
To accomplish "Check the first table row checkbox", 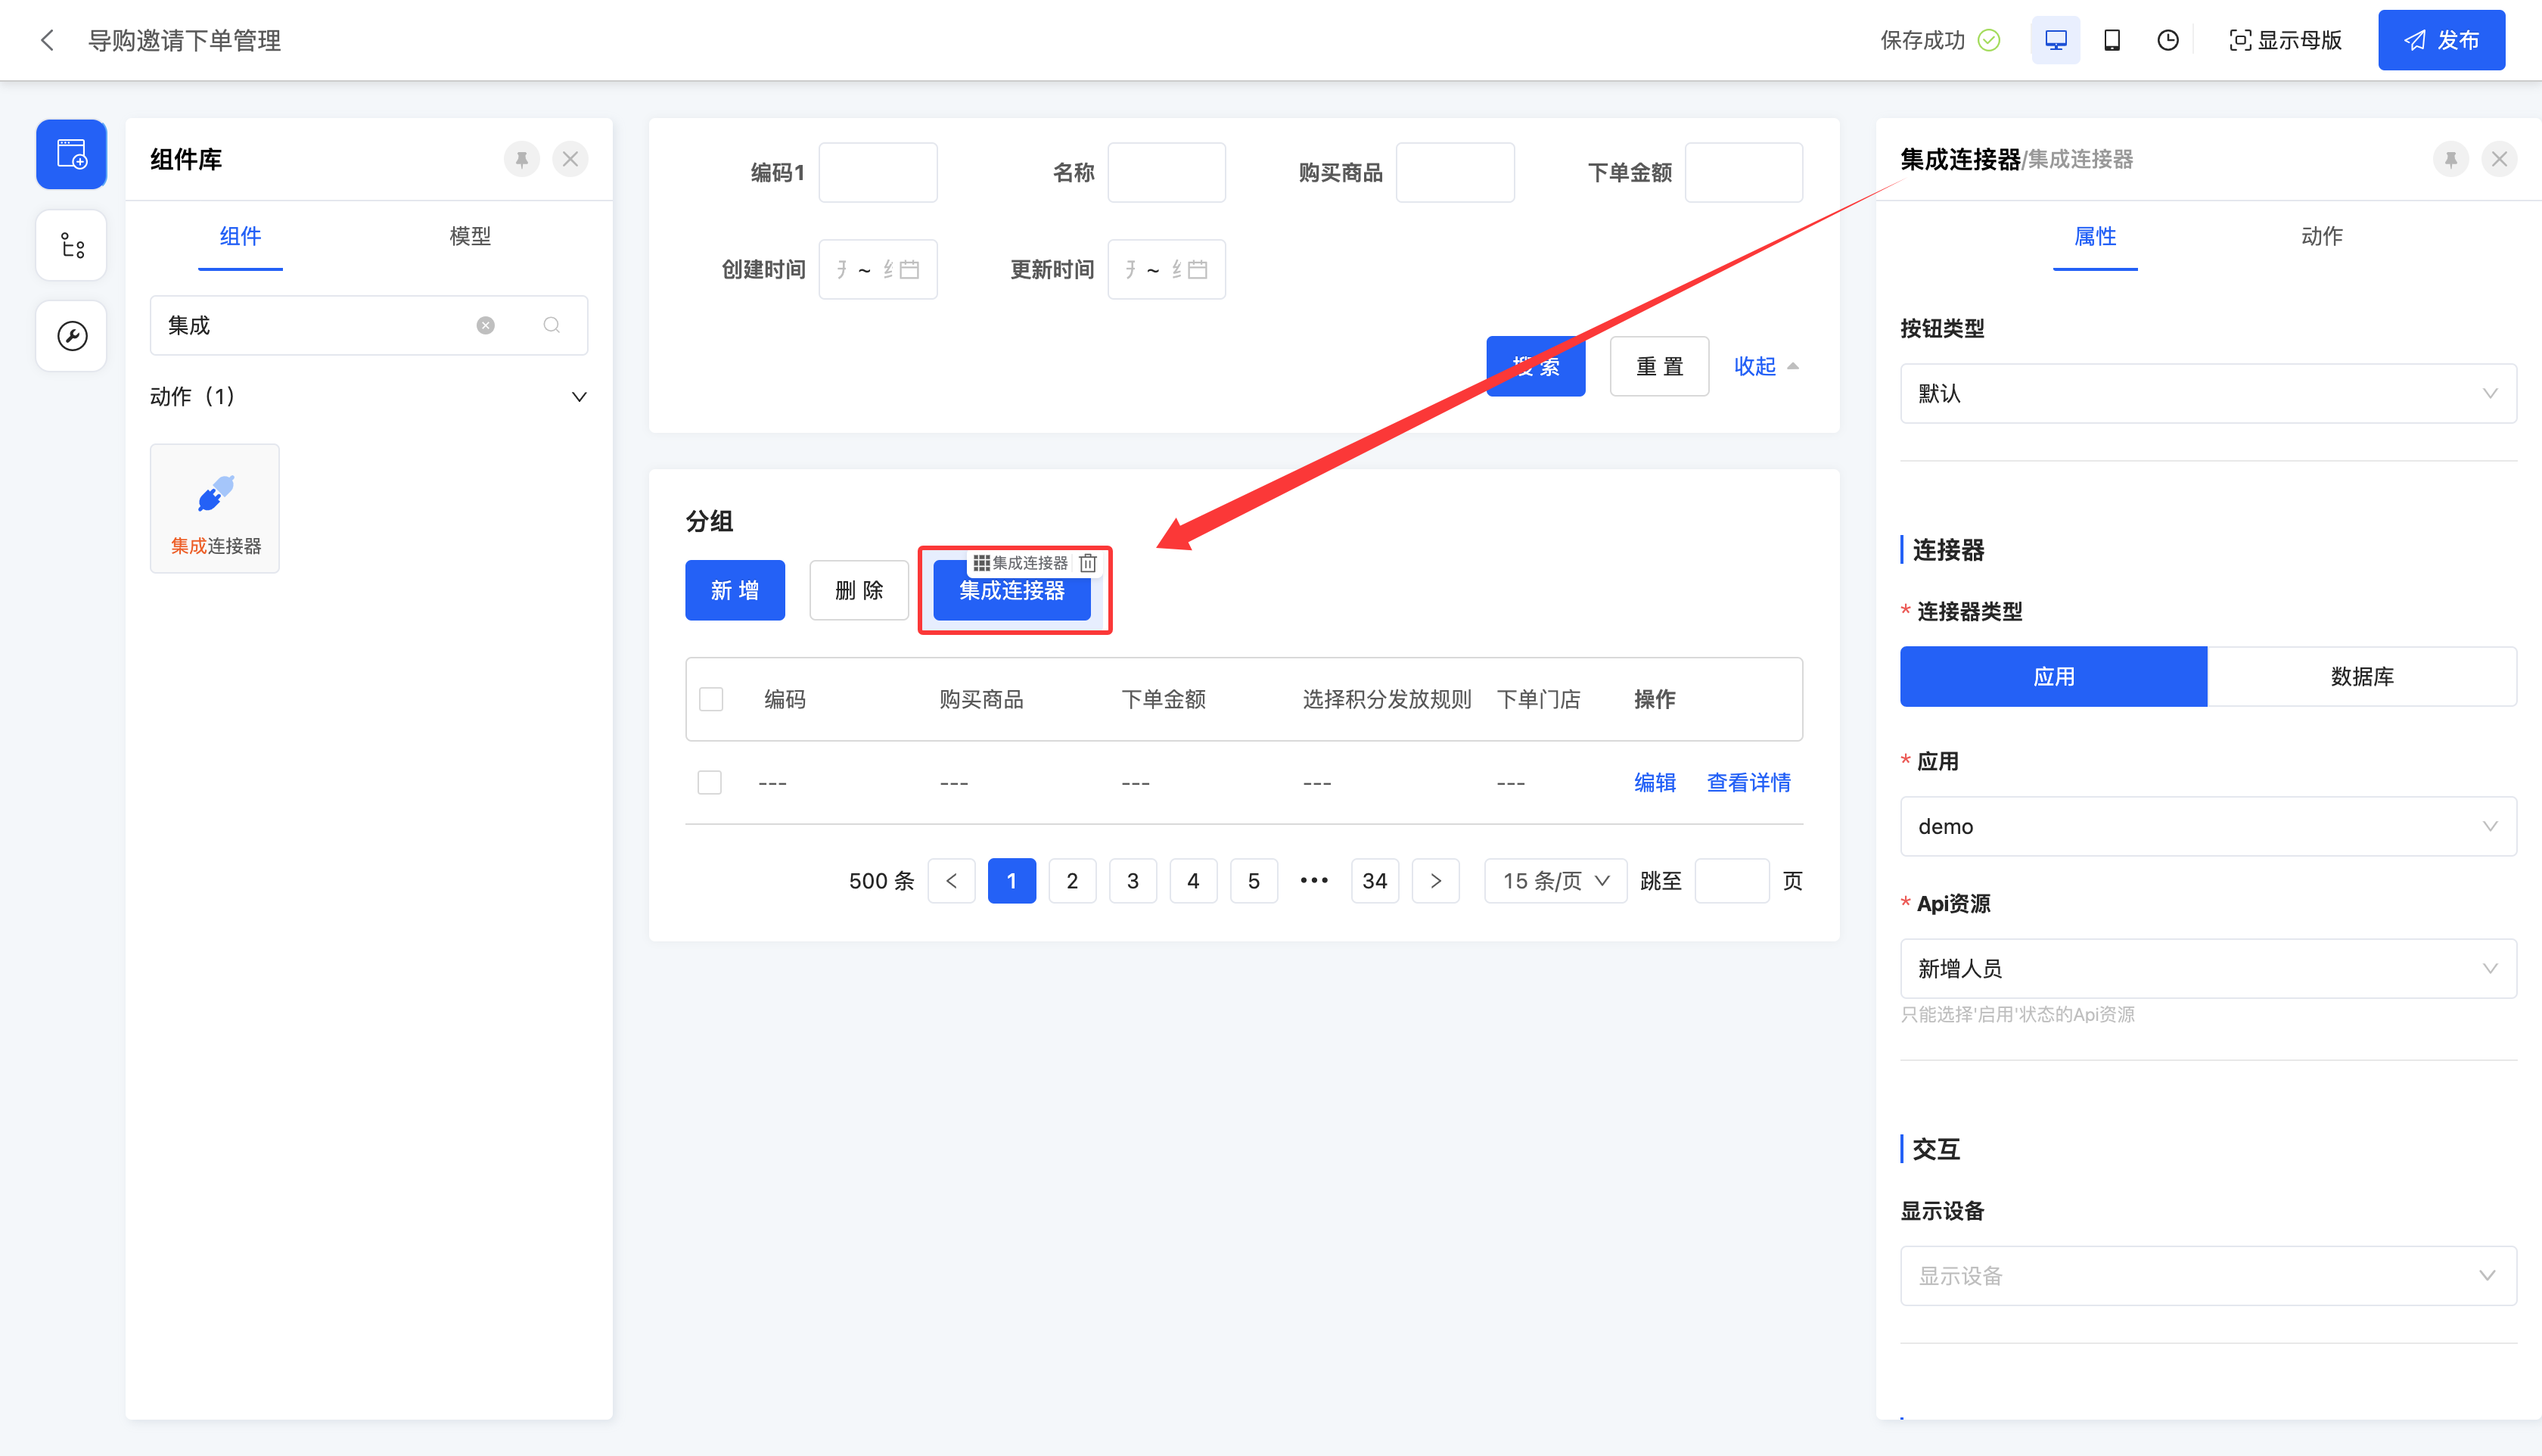I will [x=710, y=782].
